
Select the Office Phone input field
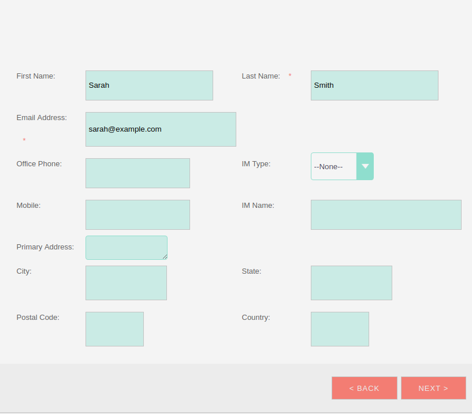pyautogui.click(x=137, y=173)
